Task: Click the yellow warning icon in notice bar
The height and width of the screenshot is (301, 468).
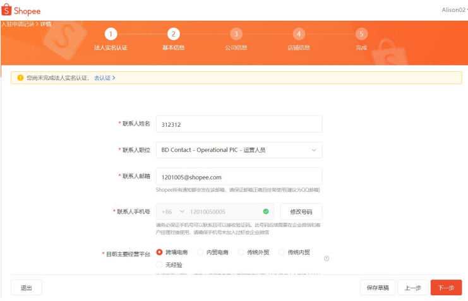Action: (x=20, y=78)
